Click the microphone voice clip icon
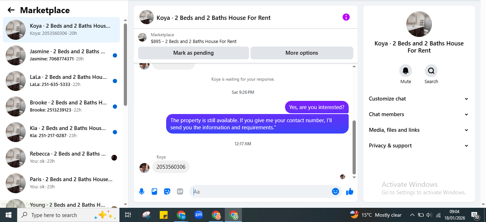The height and width of the screenshot is (222, 486). tap(142, 191)
